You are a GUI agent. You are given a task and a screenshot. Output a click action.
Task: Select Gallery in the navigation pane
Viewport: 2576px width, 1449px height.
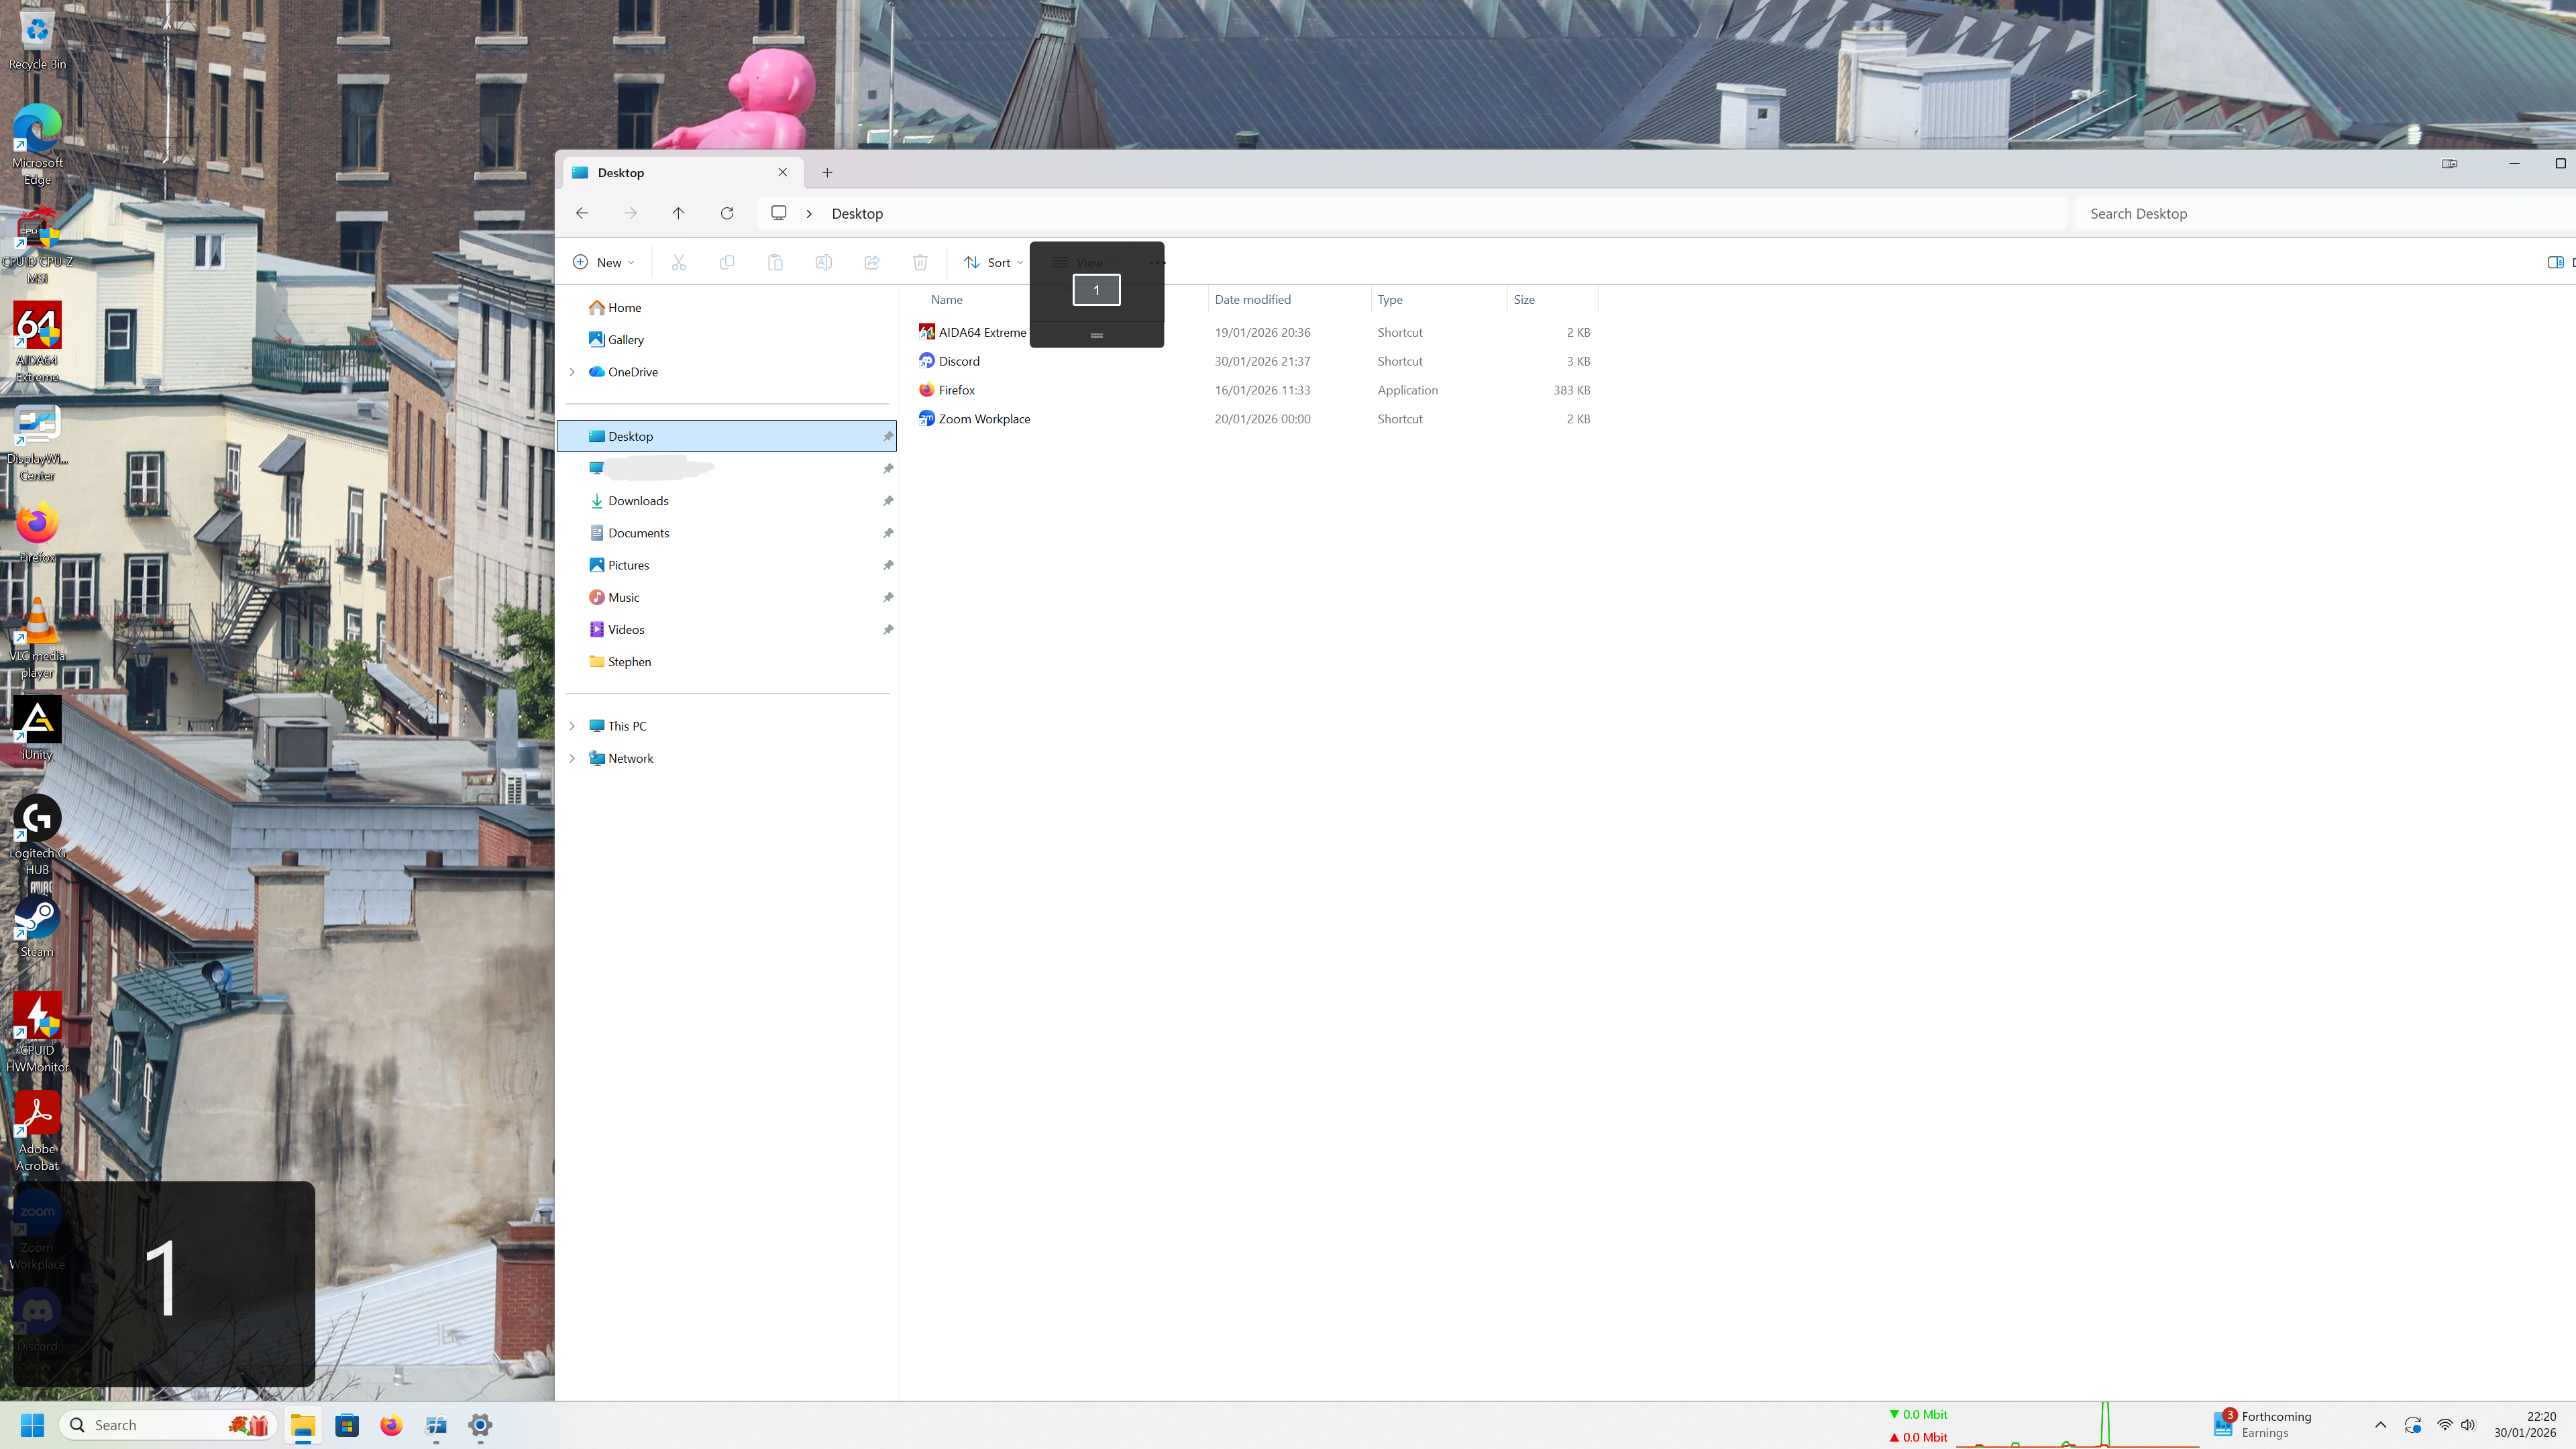pos(625,340)
